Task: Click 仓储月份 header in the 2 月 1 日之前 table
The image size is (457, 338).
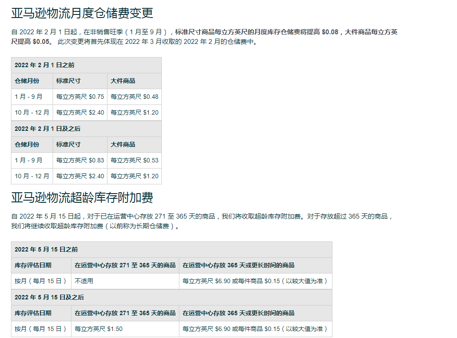Action: pyautogui.click(x=27, y=81)
